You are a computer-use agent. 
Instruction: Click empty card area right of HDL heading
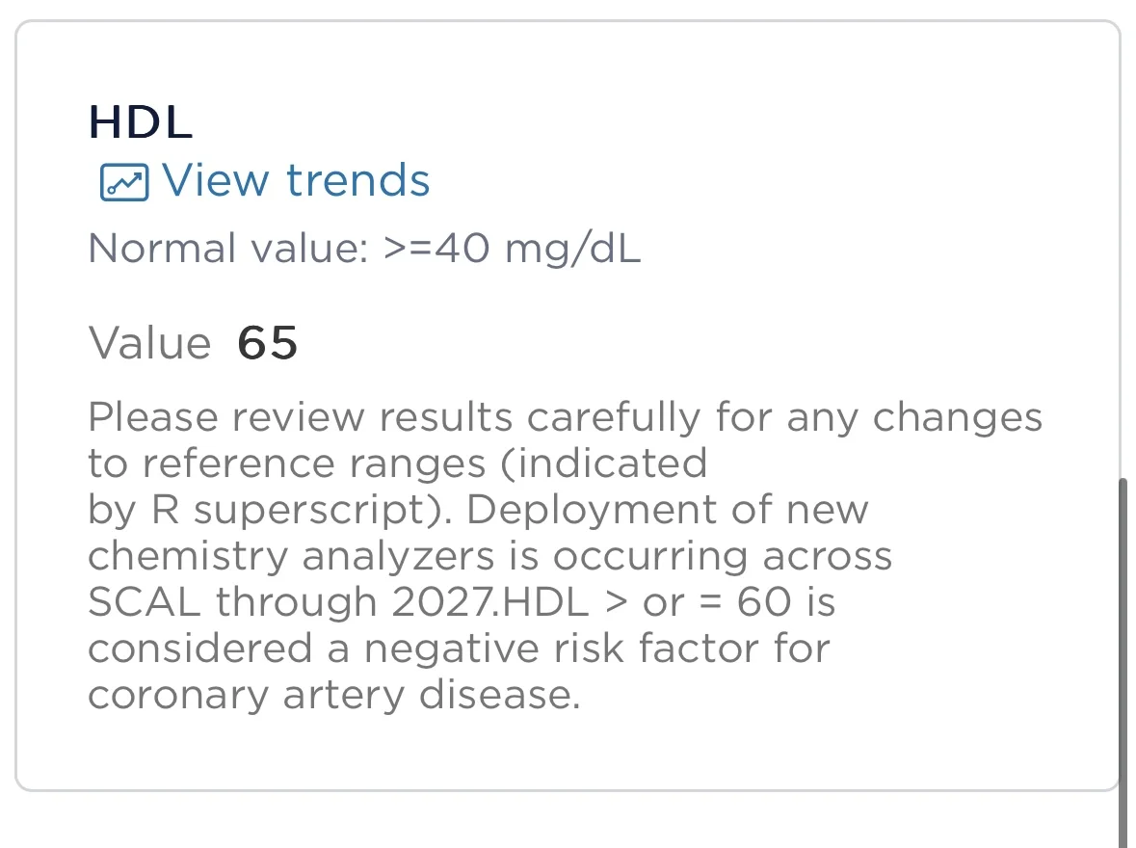pyautogui.click(x=674, y=122)
